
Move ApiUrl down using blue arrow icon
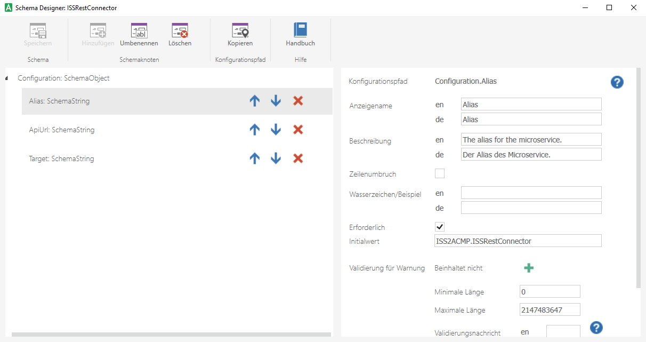(x=276, y=129)
